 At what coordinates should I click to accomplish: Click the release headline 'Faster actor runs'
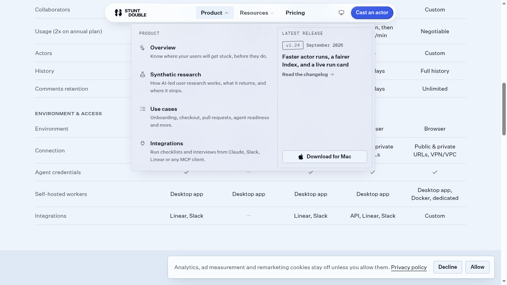(316, 61)
